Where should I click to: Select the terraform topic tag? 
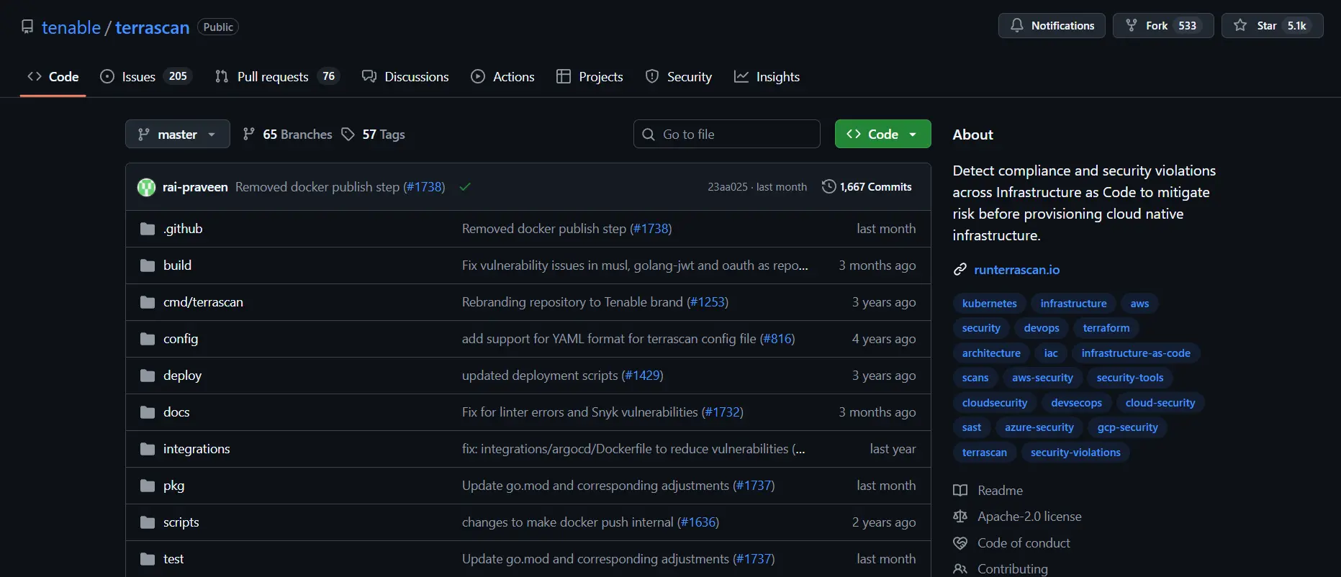pos(1106,328)
